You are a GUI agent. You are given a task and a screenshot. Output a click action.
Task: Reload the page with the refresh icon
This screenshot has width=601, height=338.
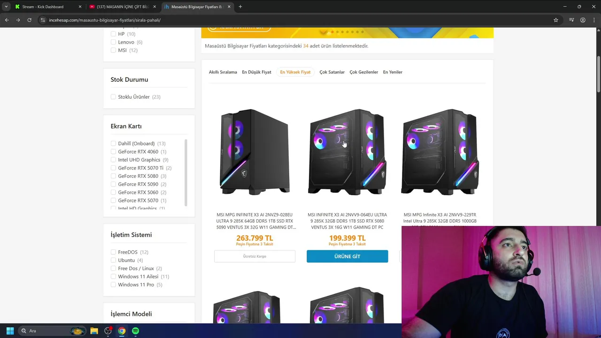pyautogui.click(x=29, y=20)
